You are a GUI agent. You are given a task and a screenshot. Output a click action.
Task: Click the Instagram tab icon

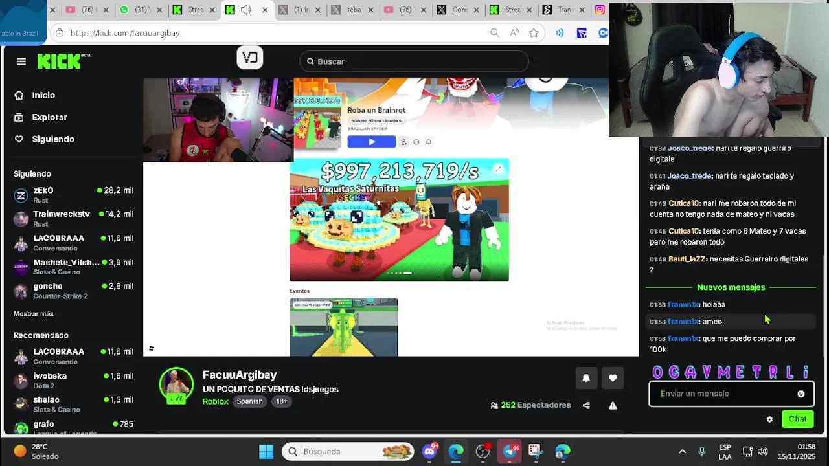(600, 10)
